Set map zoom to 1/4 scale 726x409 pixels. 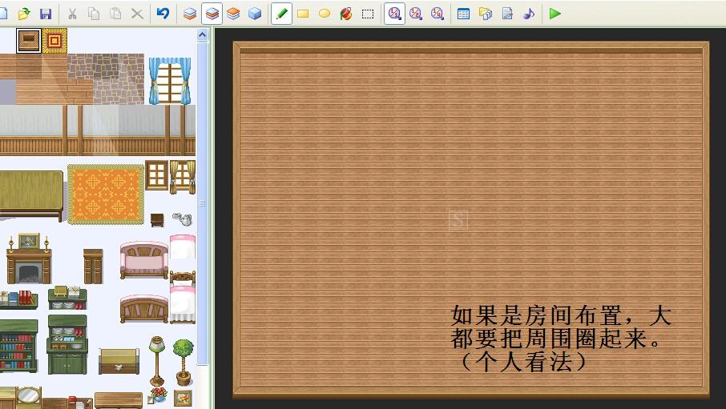pos(437,14)
